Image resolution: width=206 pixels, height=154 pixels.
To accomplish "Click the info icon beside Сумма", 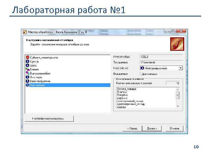I will pos(27,61).
